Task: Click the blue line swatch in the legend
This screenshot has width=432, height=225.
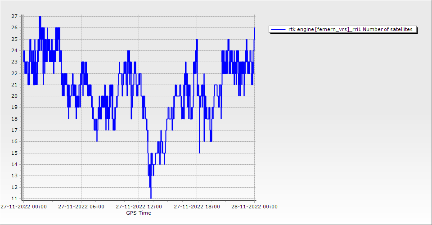Action: [x=279, y=30]
